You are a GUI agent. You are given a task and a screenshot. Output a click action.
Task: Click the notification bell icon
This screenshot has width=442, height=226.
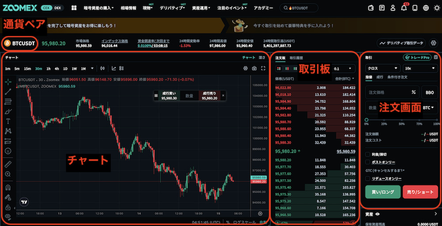pos(404,8)
